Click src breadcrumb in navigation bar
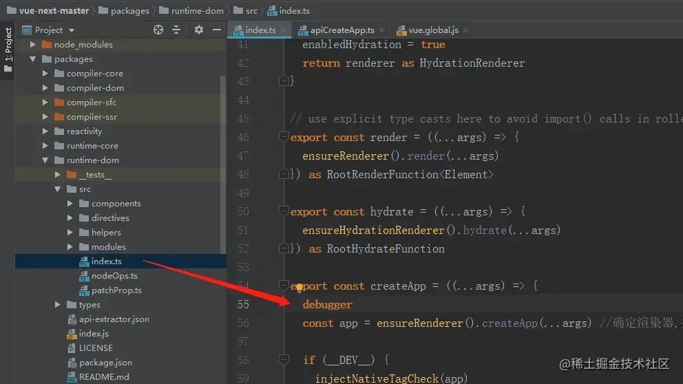Screen dimensions: 683x384 pos(246,10)
